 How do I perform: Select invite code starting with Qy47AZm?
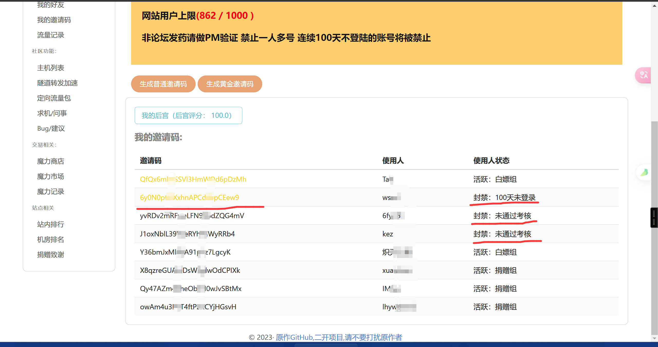pyautogui.click(x=191, y=288)
